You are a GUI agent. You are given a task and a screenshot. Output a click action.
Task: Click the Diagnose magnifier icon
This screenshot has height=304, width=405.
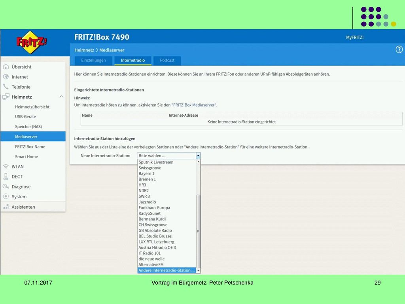(6, 186)
